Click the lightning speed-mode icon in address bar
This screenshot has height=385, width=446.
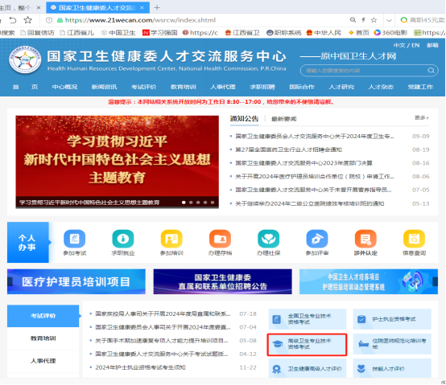tap(363, 20)
